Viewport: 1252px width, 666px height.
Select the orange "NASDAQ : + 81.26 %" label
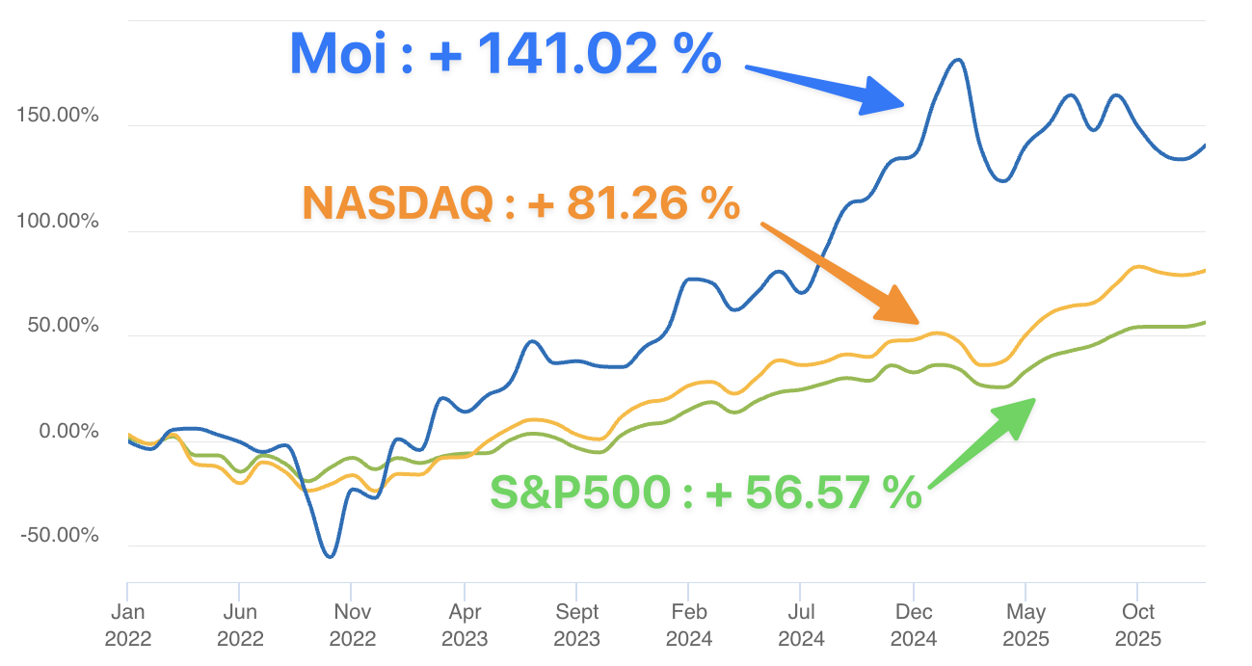click(x=520, y=203)
